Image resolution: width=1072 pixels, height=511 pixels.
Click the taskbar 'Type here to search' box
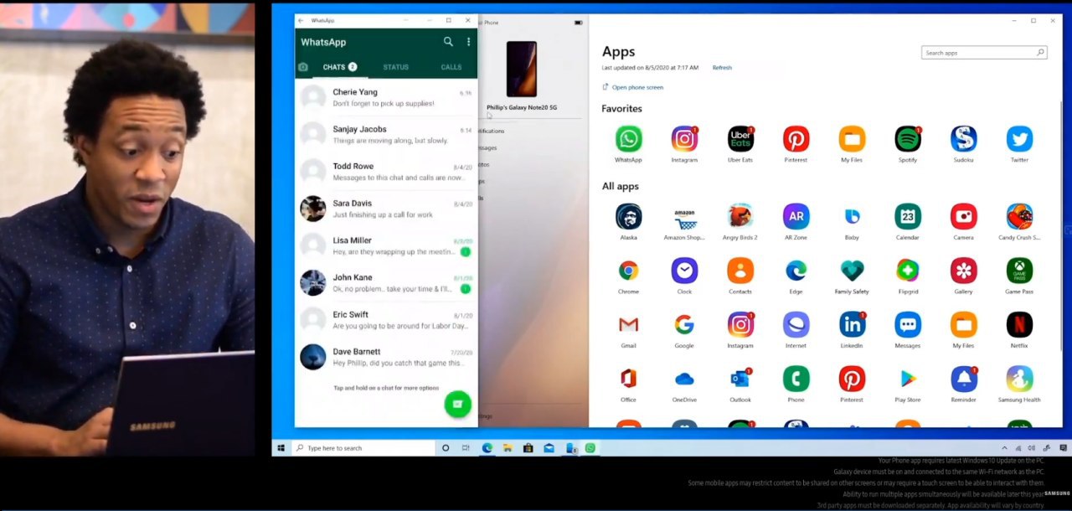coord(362,448)
